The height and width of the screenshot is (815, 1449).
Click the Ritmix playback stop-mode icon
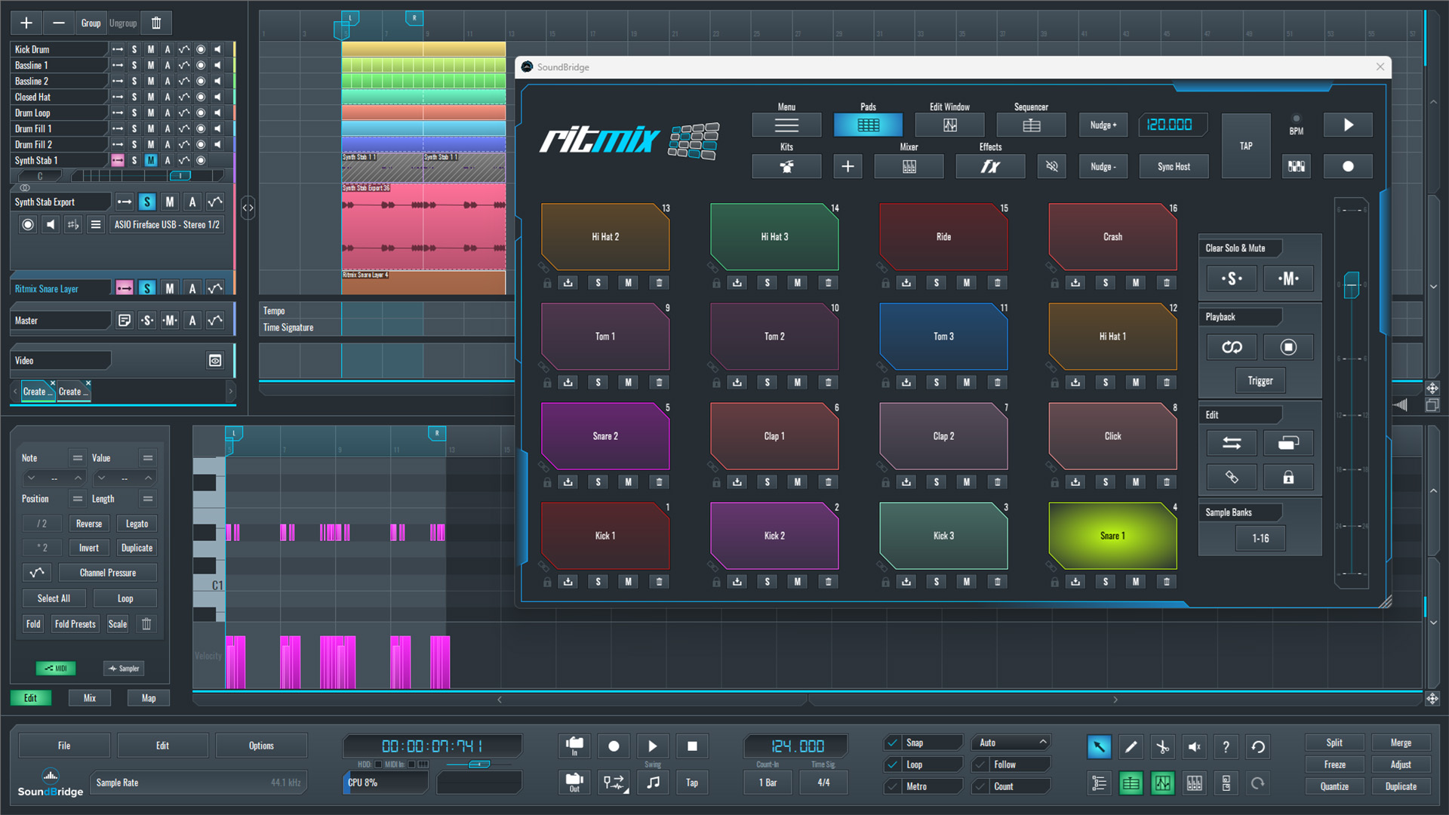click(1288, 347)
